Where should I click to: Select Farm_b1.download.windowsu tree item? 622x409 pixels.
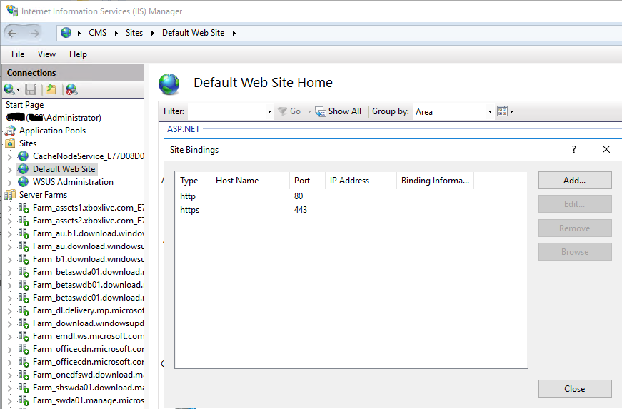(x=88, y=259)
